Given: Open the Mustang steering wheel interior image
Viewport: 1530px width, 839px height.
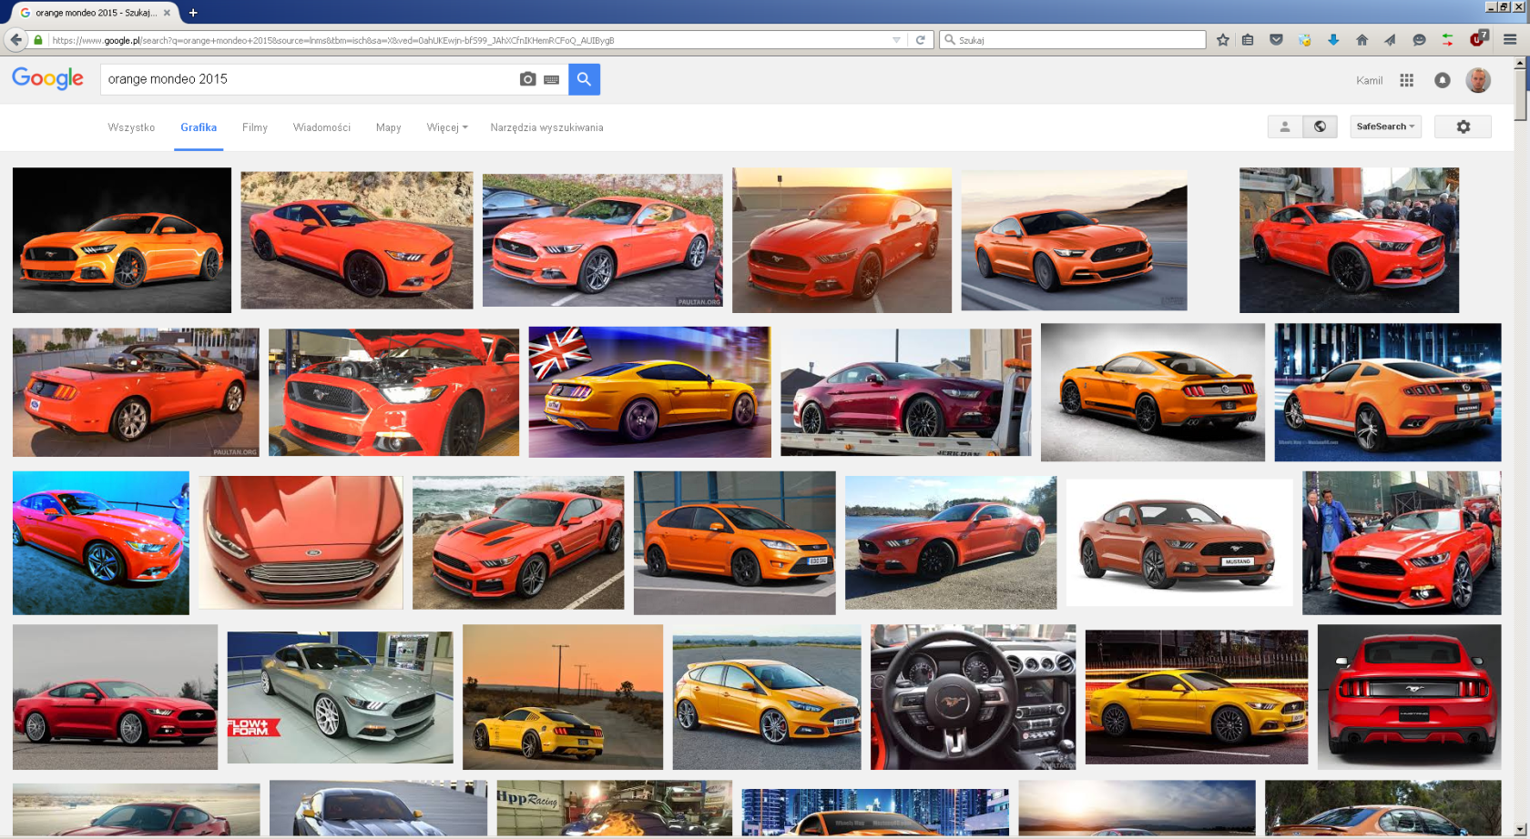Looking at the screenshot, I should (x=973, y=697).
